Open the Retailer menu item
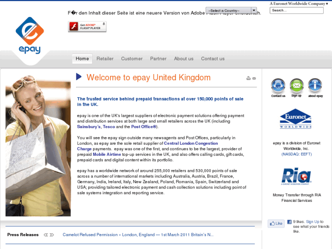 [105, 58]
